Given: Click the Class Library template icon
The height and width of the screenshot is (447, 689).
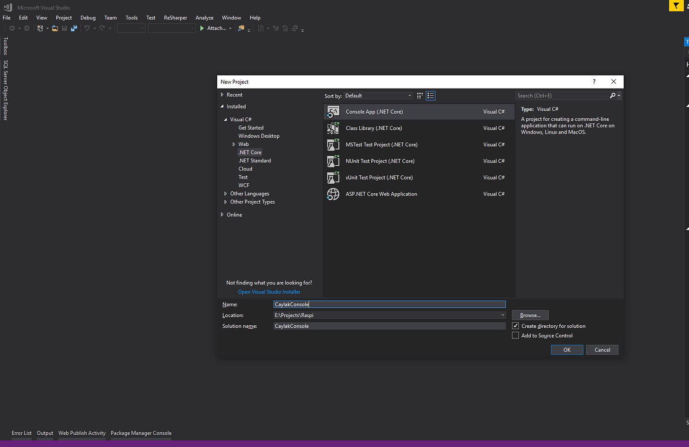Looking at the screenshot, I should point(333,128).
